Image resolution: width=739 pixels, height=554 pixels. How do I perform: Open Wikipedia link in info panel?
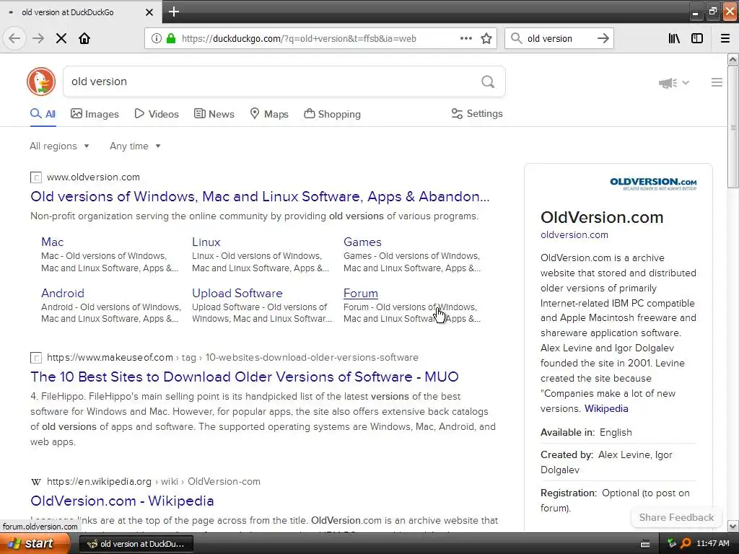click(x=606, y=408)
